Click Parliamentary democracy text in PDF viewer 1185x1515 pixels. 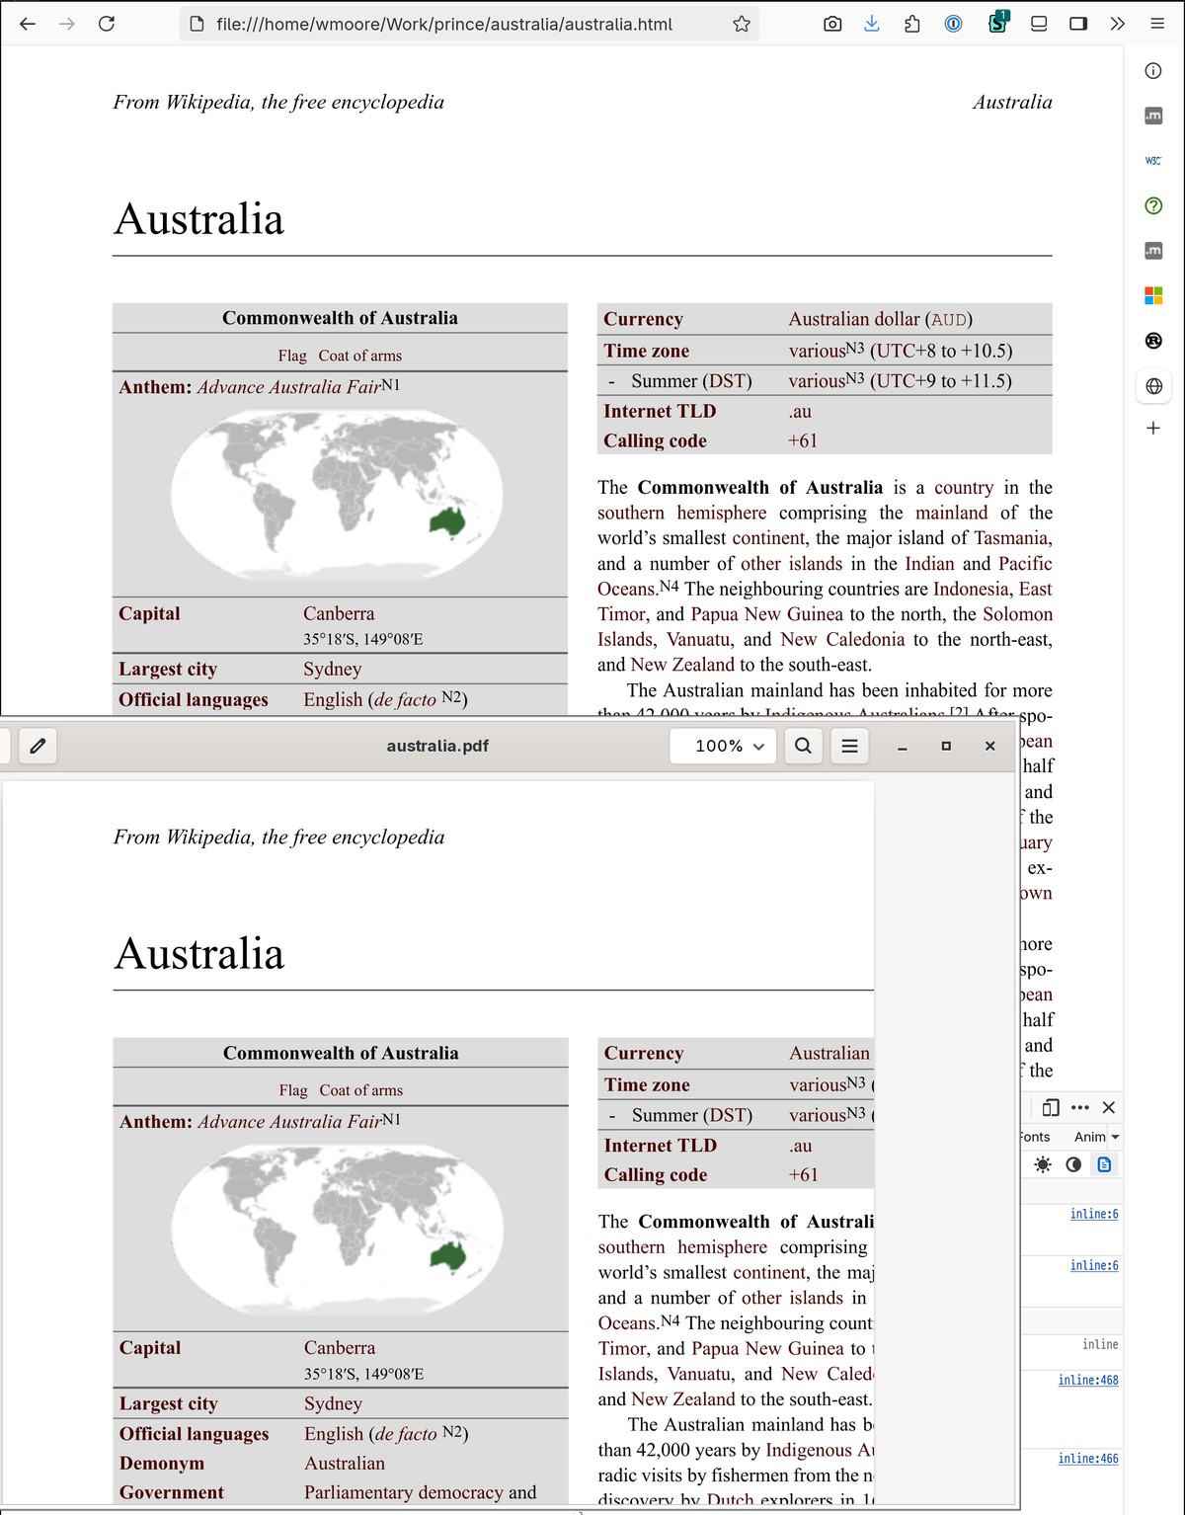[404, 1492]
